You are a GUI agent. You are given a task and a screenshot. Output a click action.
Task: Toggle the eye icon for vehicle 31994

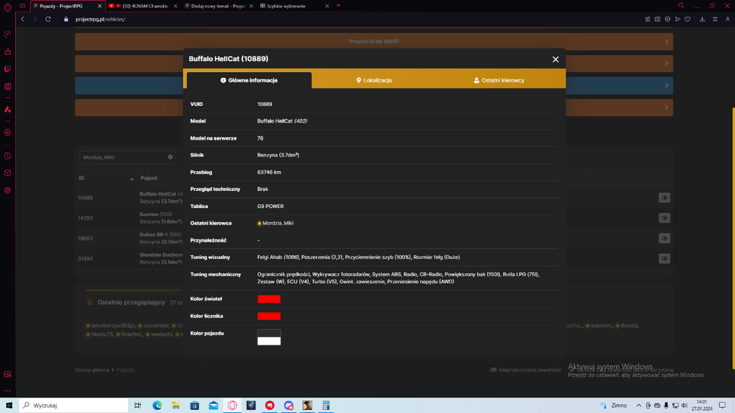tap(664, 258)
